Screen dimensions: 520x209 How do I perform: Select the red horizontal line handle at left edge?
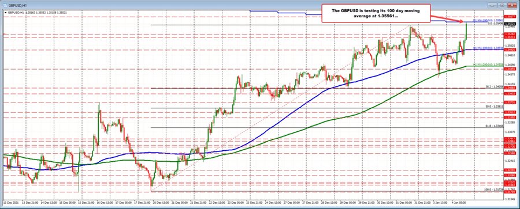coord(4,34)
